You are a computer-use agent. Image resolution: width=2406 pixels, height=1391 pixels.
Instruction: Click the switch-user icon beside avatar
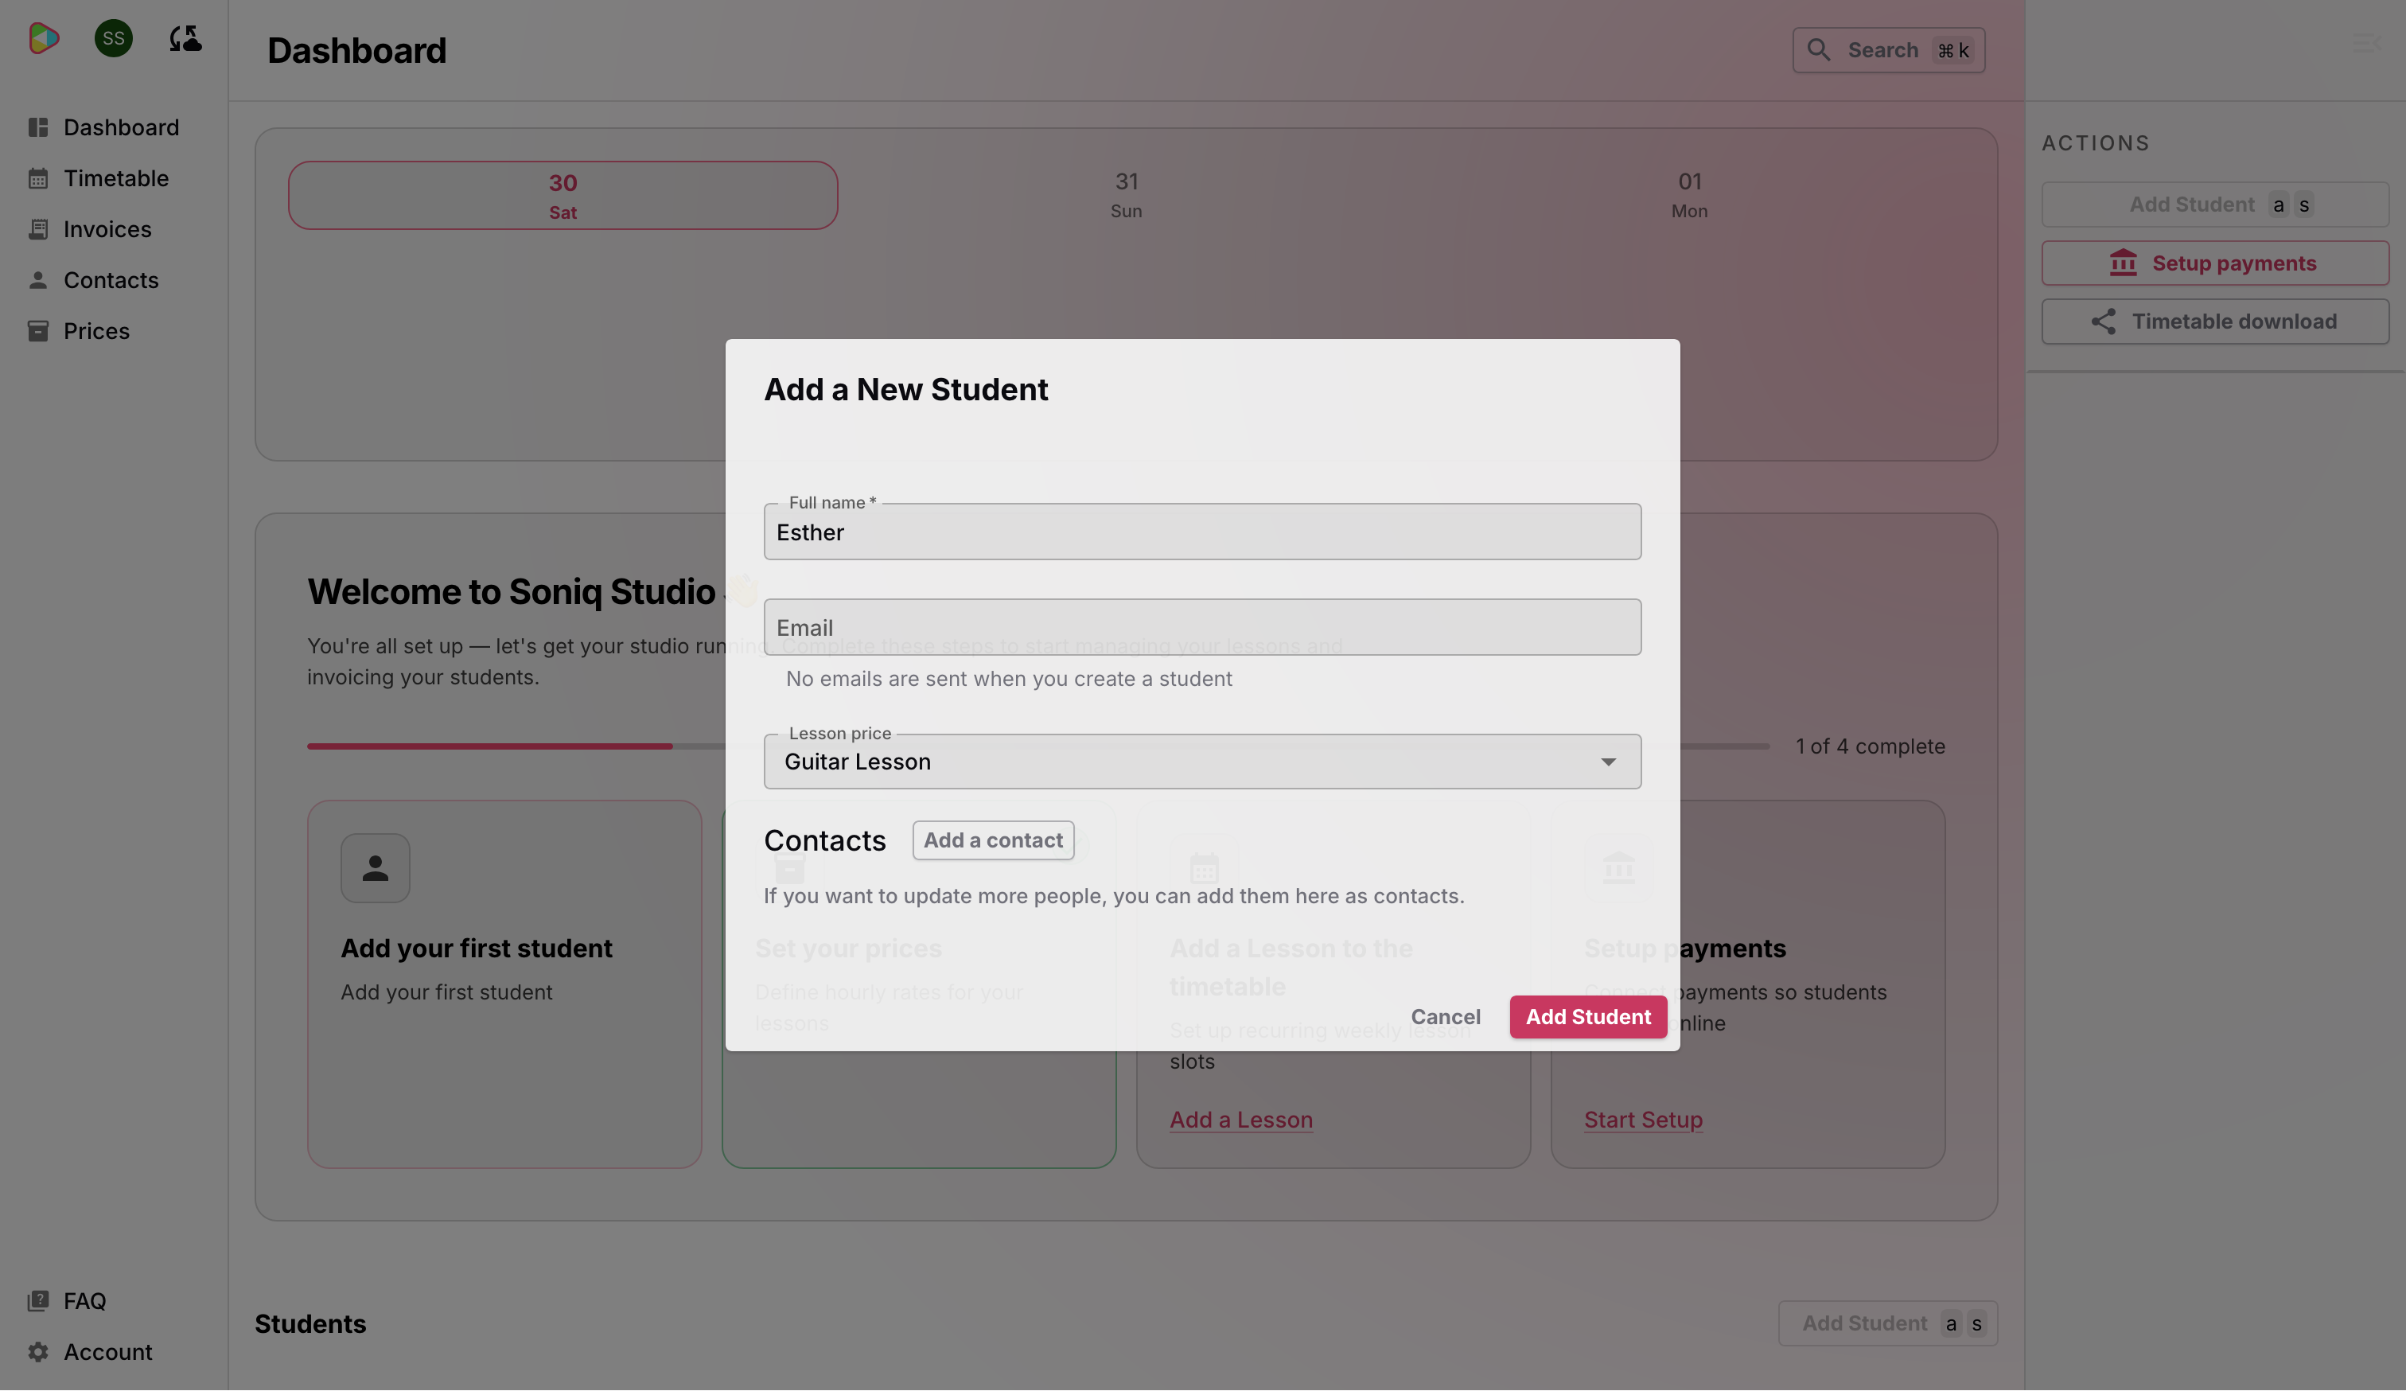[185, 38]
